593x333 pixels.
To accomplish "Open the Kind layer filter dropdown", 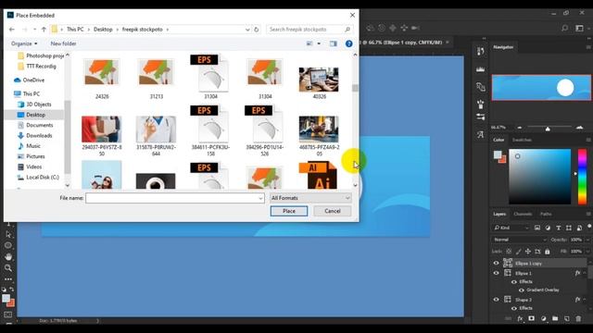I will click(x=511, y=228).
